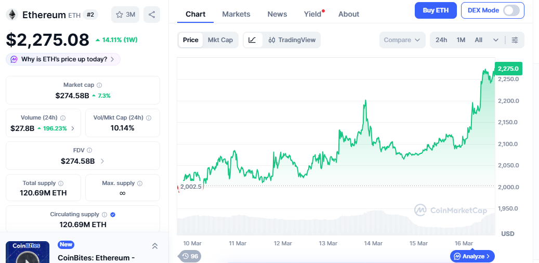The width and height of the screenshot is (539, 263).
Task: Click the Ethereum diamond logo icon
Action: coord(12,15)
